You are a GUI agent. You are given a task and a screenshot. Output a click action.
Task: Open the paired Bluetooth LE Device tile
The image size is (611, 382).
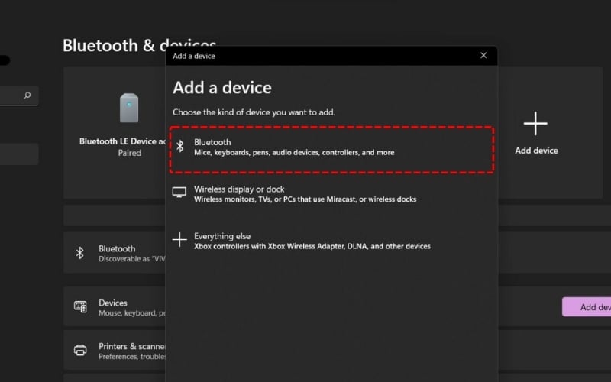pyautogui.click(x=115, y=132)
